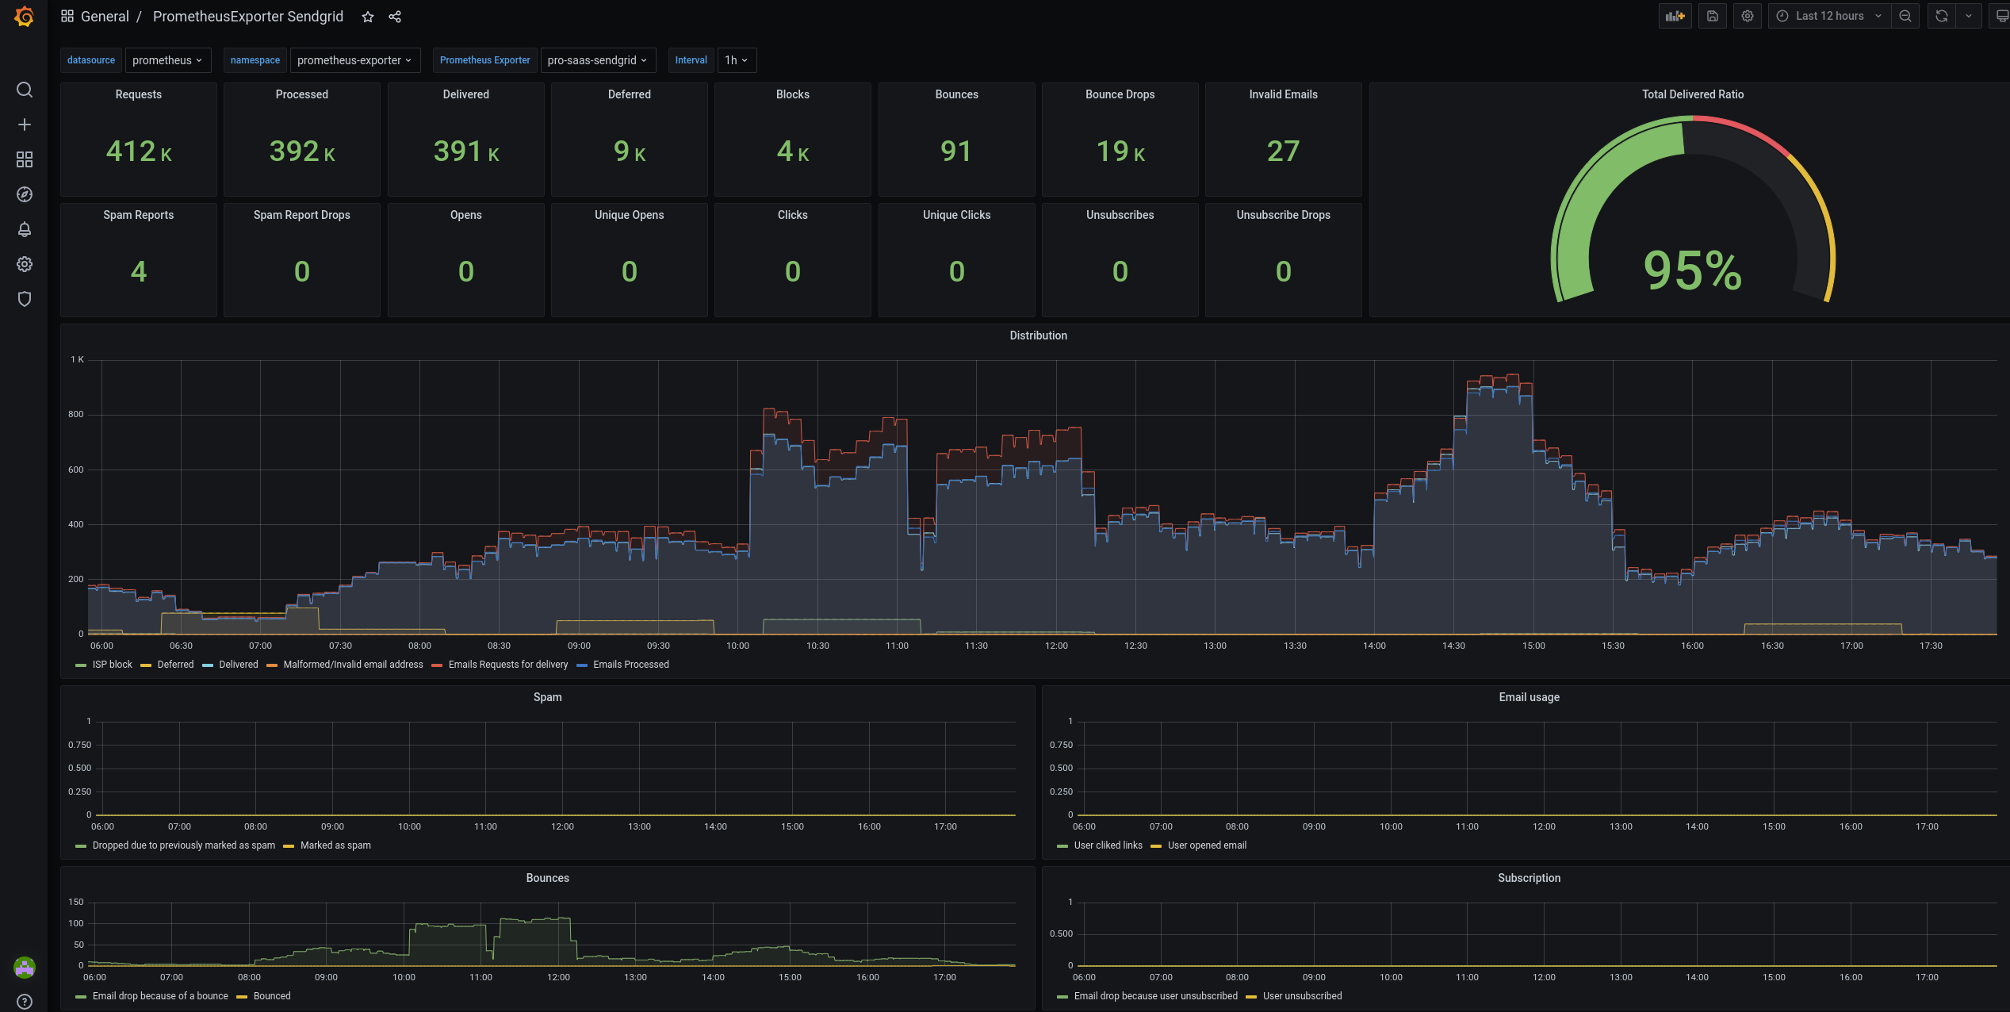
Task: Open the Server Admin shield icon
Action: tap(25, 299)
